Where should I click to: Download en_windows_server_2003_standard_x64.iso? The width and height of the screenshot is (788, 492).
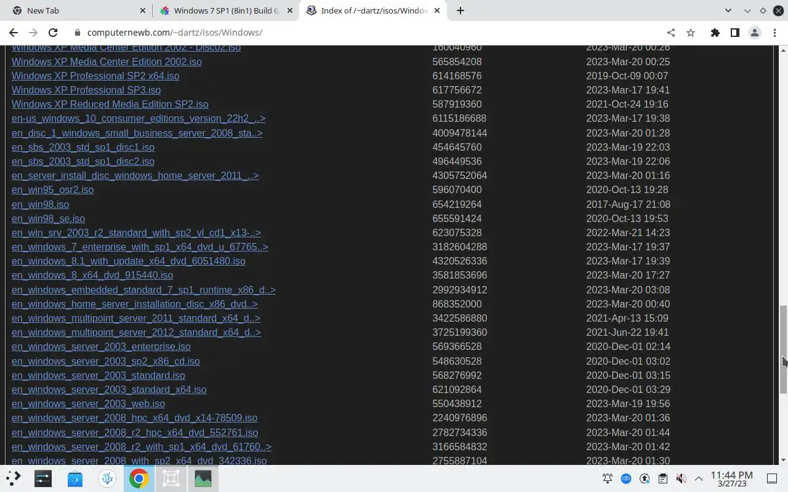click(x=109, y=389)
